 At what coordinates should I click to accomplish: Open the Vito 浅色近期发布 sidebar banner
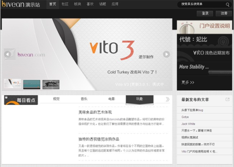pos(204,54)
